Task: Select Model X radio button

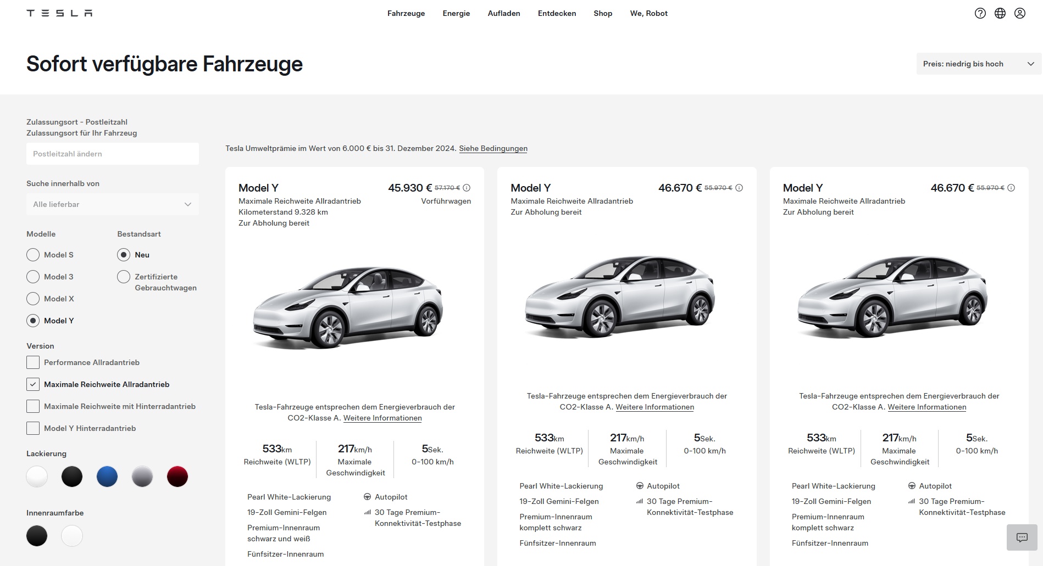Action: tap(33, 299)
